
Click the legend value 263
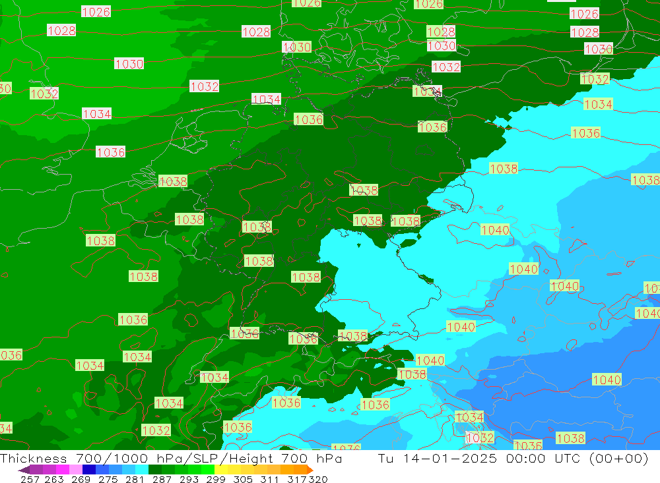(x=54, y=480)
